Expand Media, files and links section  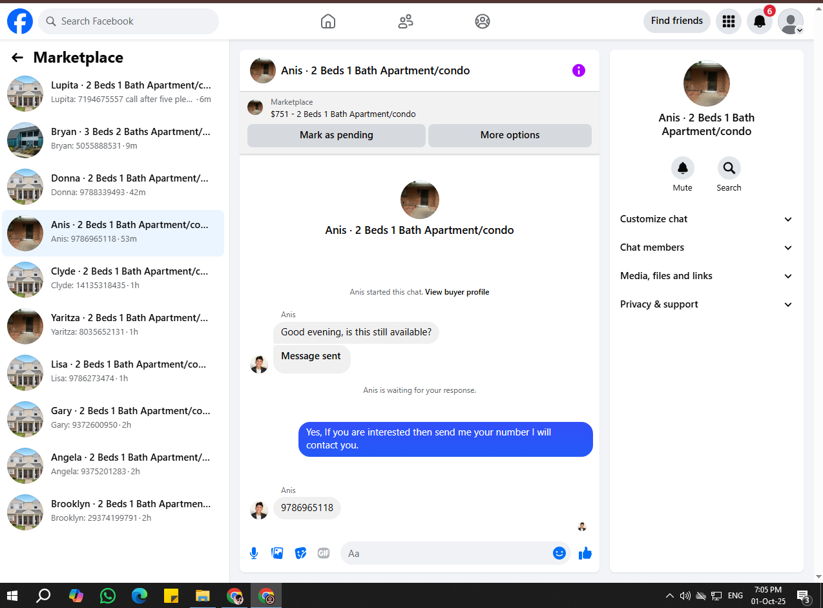pyautogui.click(x=707, y=276)
